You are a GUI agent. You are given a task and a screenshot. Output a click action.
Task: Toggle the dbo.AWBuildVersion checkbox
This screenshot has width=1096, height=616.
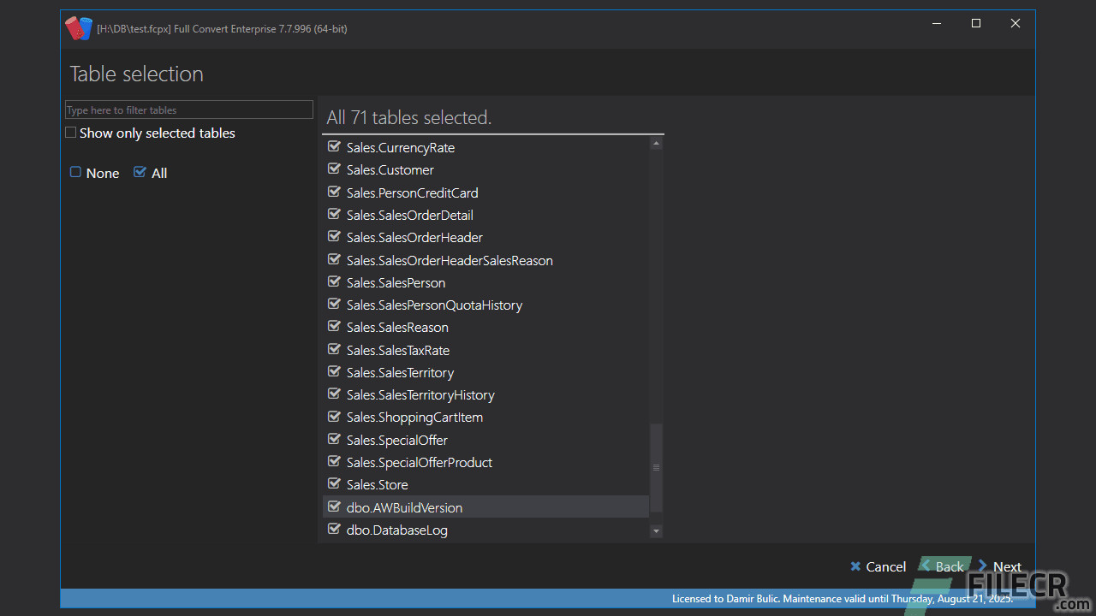click(334, 506)
